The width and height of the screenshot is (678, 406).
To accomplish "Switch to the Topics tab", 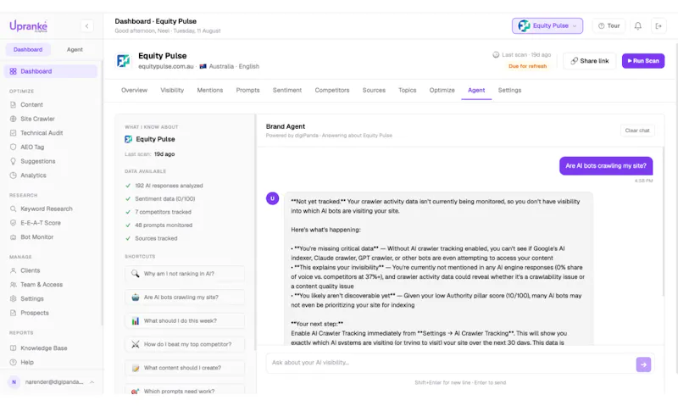I will pyautogui.click(x=408, y=91).
